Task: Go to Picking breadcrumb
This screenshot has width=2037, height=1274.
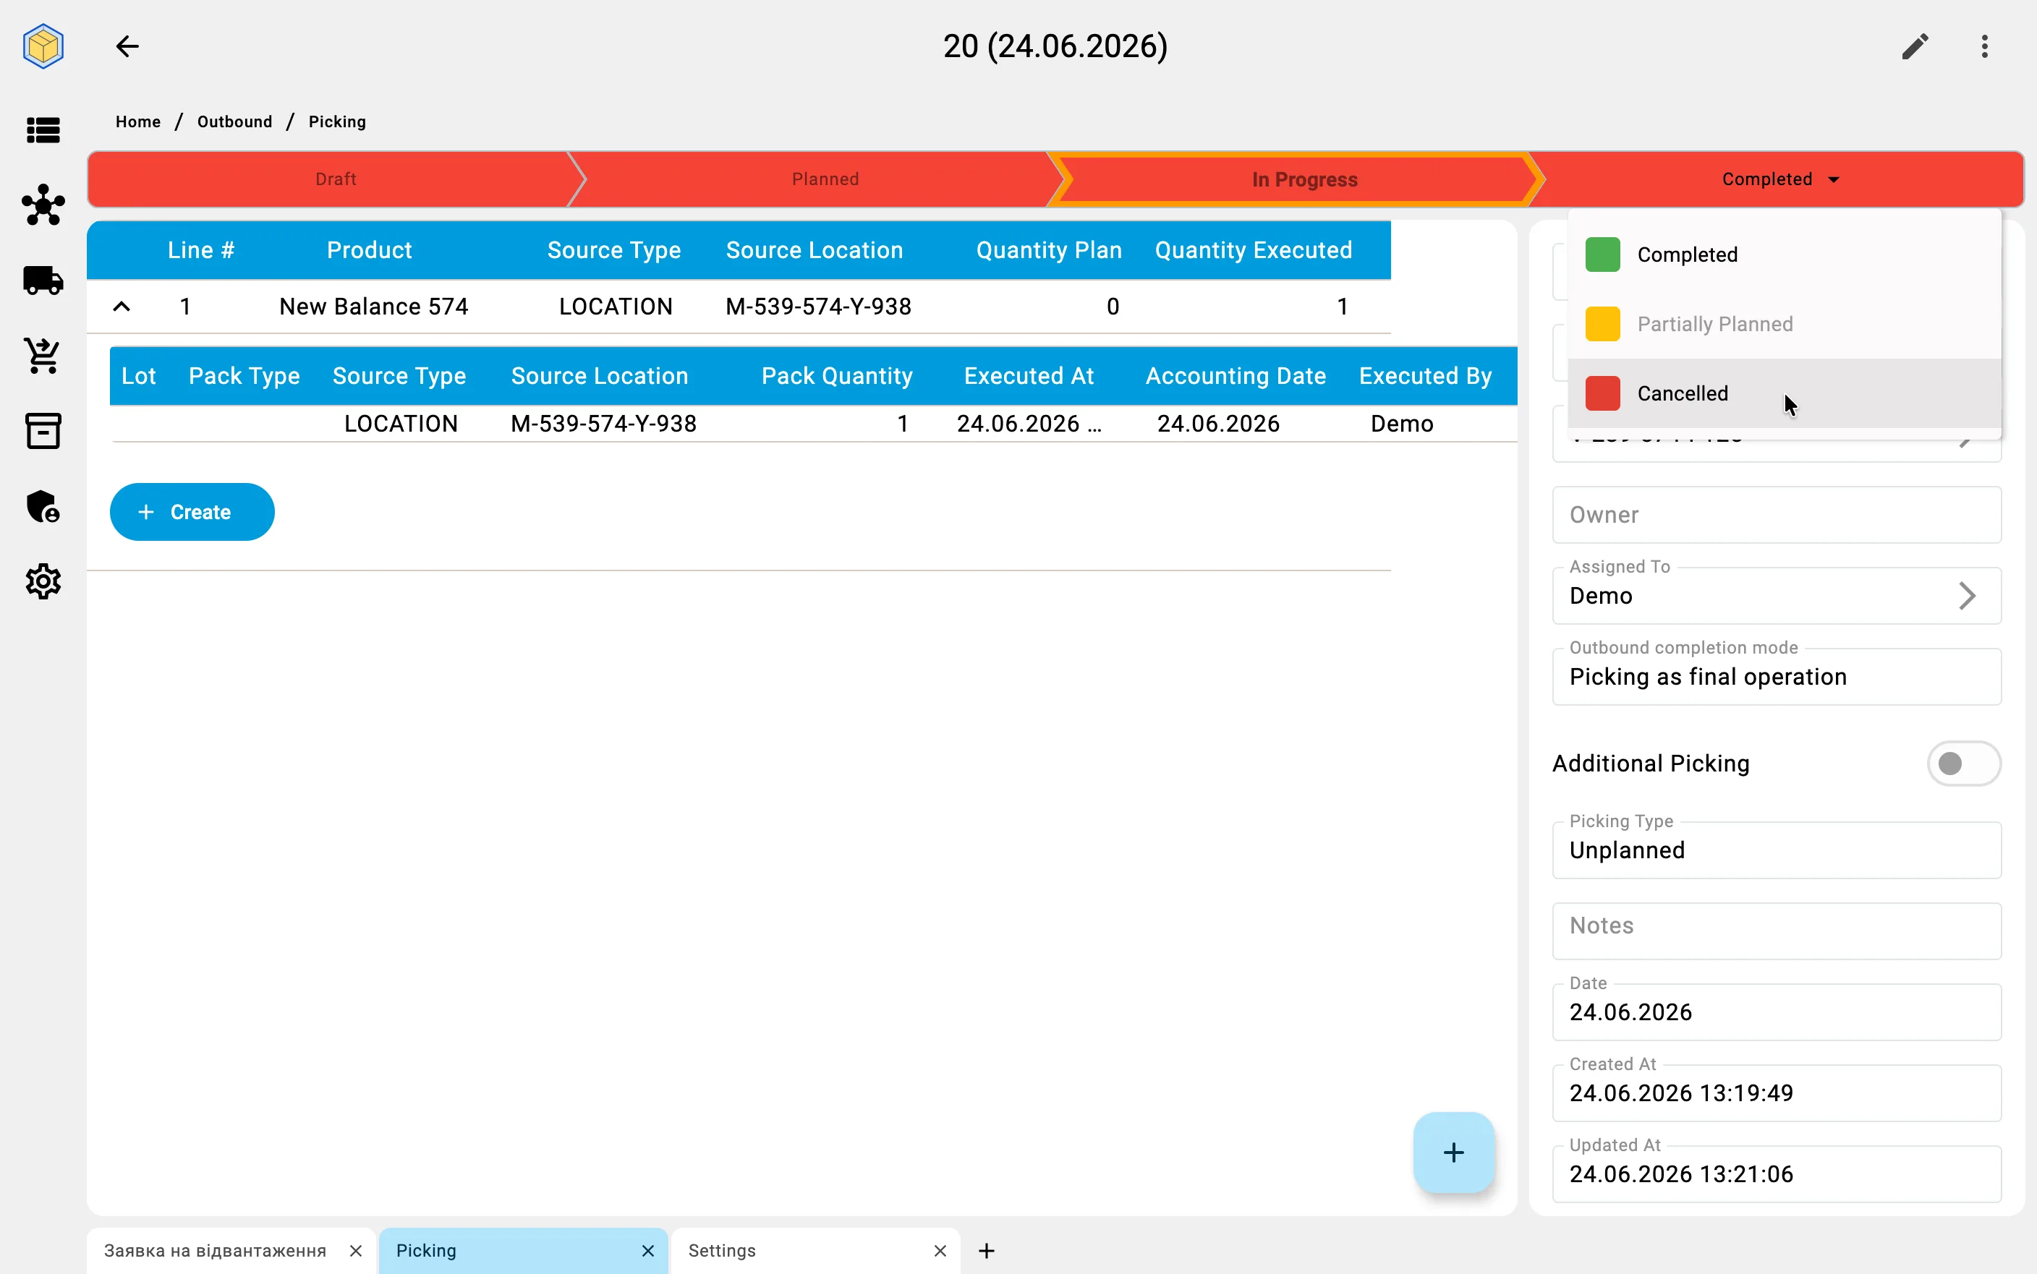Action: pyautogui.click(x=337, y=121)
